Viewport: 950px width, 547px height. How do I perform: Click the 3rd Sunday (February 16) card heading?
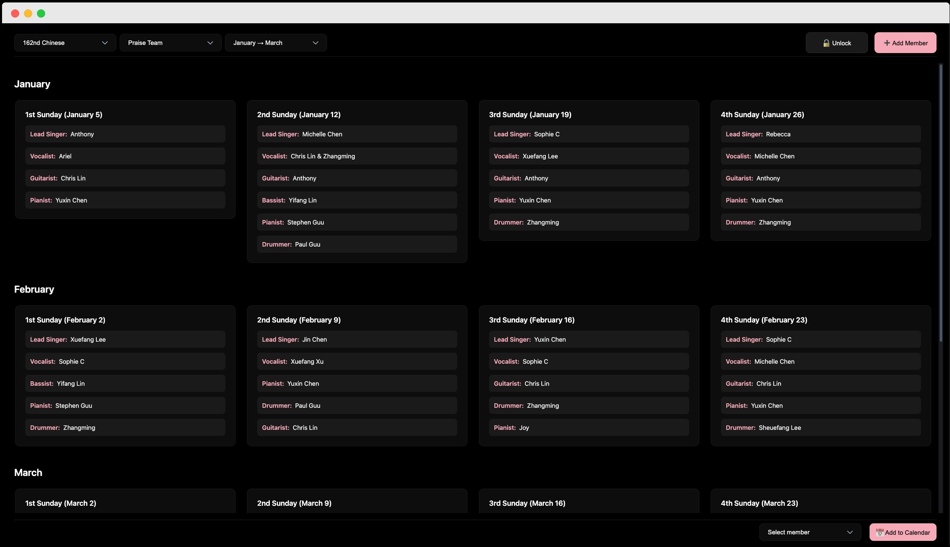532,320
